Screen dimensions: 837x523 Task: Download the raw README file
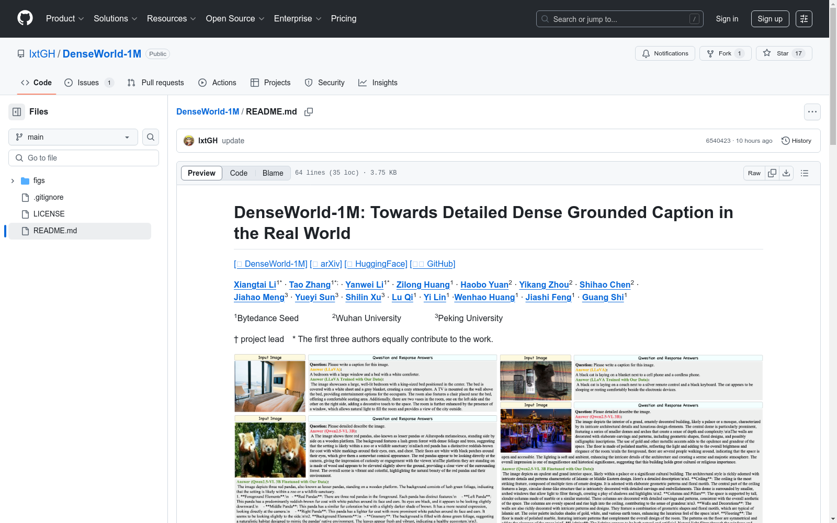(x=786, y=173)
